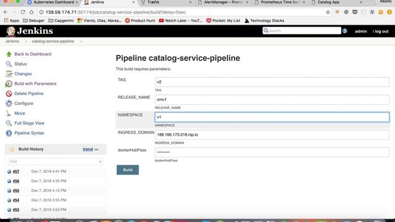Switch to the Kubernetes Dashboard tab

tap(53, 2)
